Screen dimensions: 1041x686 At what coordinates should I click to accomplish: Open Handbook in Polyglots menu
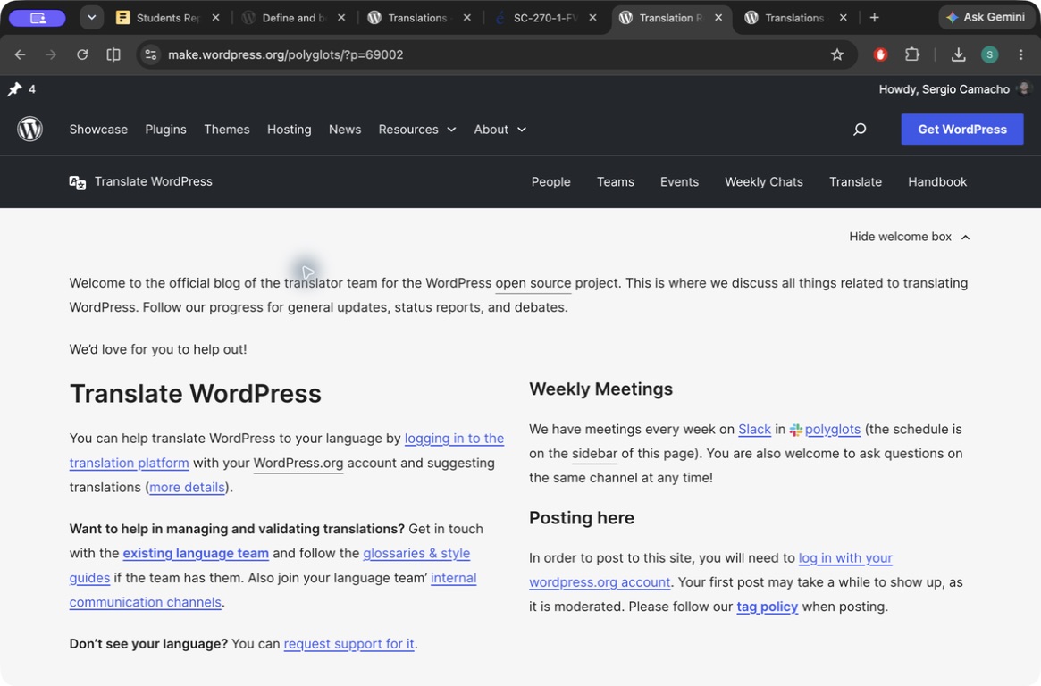pyautogui.click(x=936, y=182)
